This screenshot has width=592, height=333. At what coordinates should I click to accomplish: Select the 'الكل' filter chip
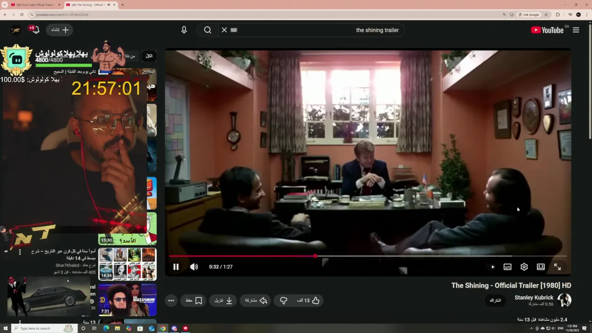coord(149,56)
